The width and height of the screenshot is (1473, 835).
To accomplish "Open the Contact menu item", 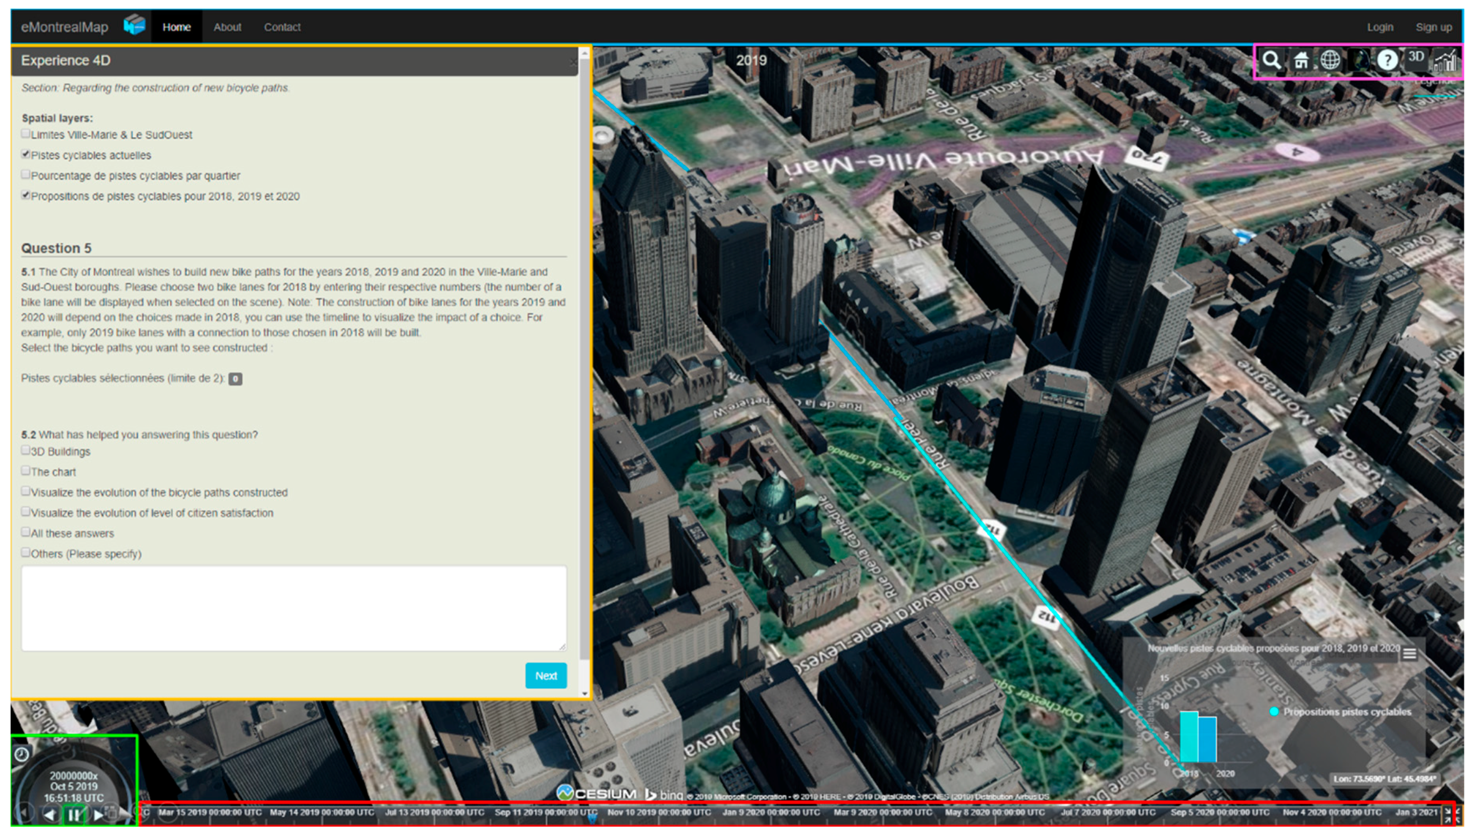I will pyautogui.click(x=282, y=27).
